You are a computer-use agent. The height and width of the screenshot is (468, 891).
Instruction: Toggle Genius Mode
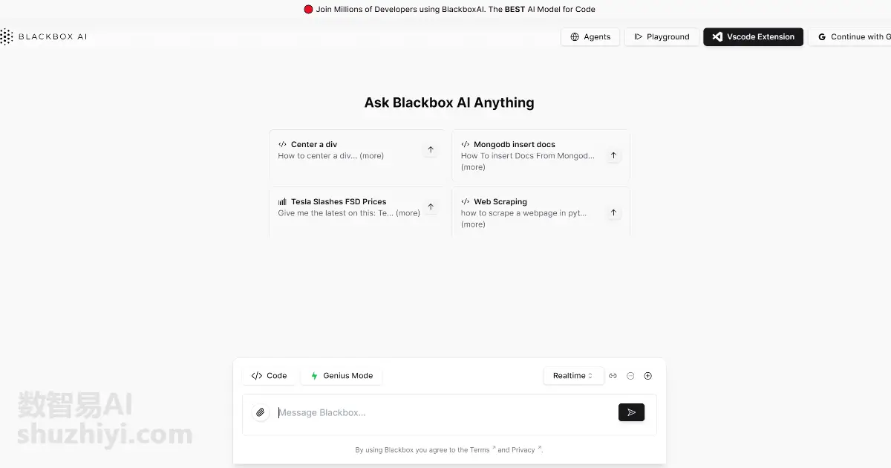(x=342, y=376)
